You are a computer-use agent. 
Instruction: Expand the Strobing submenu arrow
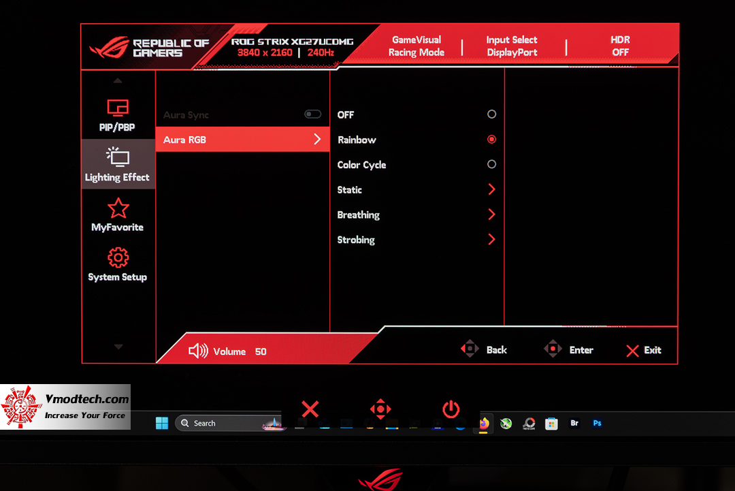(491, 239)
